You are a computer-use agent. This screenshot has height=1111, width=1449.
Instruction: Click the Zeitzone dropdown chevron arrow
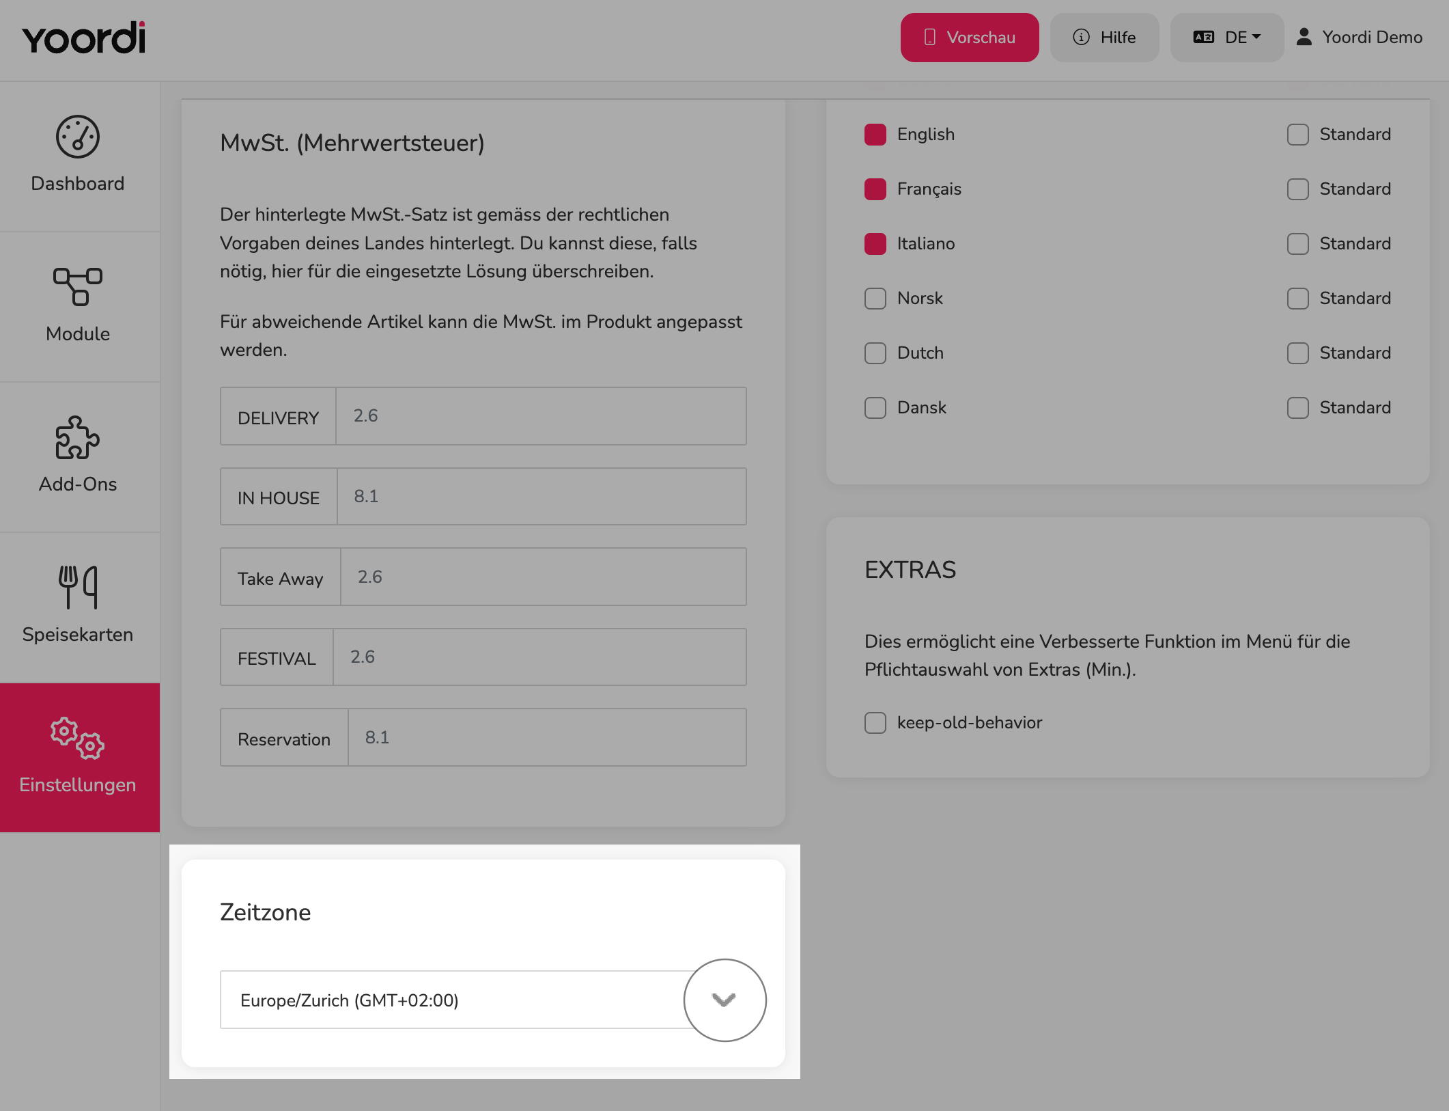click(x=724, y=1000)
